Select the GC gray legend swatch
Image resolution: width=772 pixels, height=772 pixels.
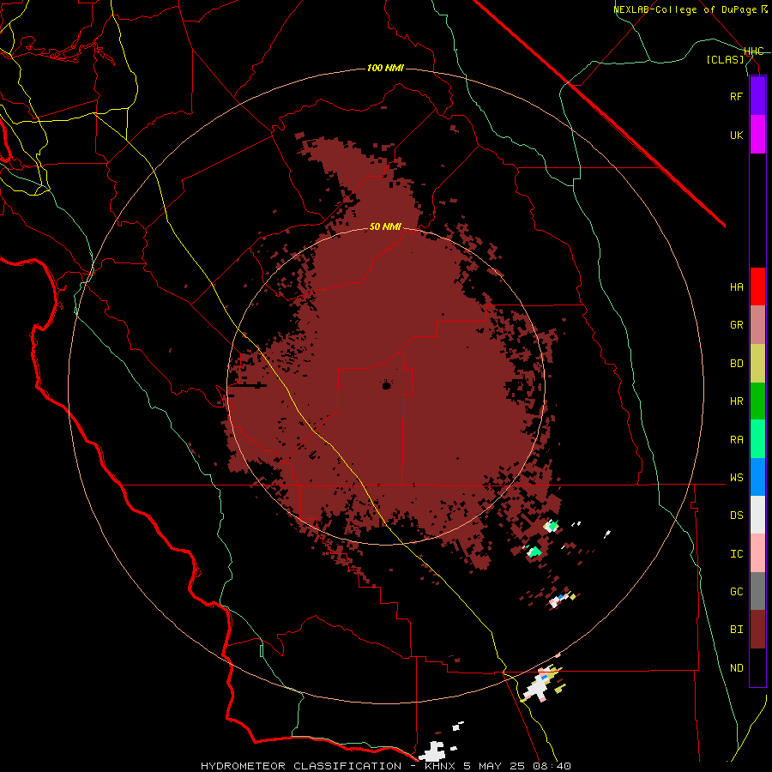[757, 591]
